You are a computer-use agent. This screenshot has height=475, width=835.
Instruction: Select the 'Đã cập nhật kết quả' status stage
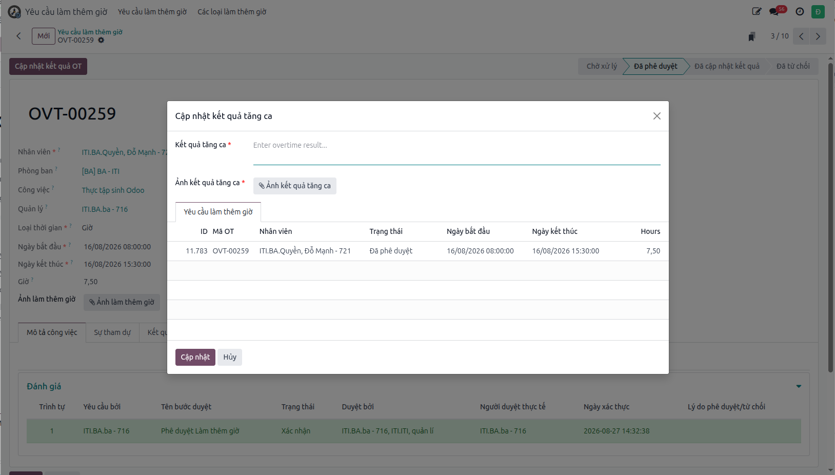point(727,66)
